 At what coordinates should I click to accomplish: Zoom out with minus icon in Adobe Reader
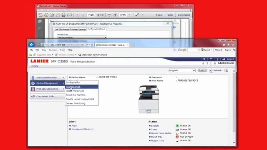[109, 15]
